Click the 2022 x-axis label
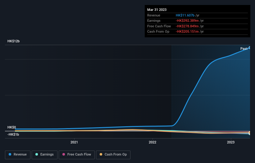The width and height of the screenshot is (255, 163). tap(153, 142)
